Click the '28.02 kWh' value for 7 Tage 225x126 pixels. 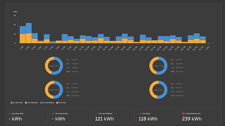pyautogui.click(x=180, y=68)
